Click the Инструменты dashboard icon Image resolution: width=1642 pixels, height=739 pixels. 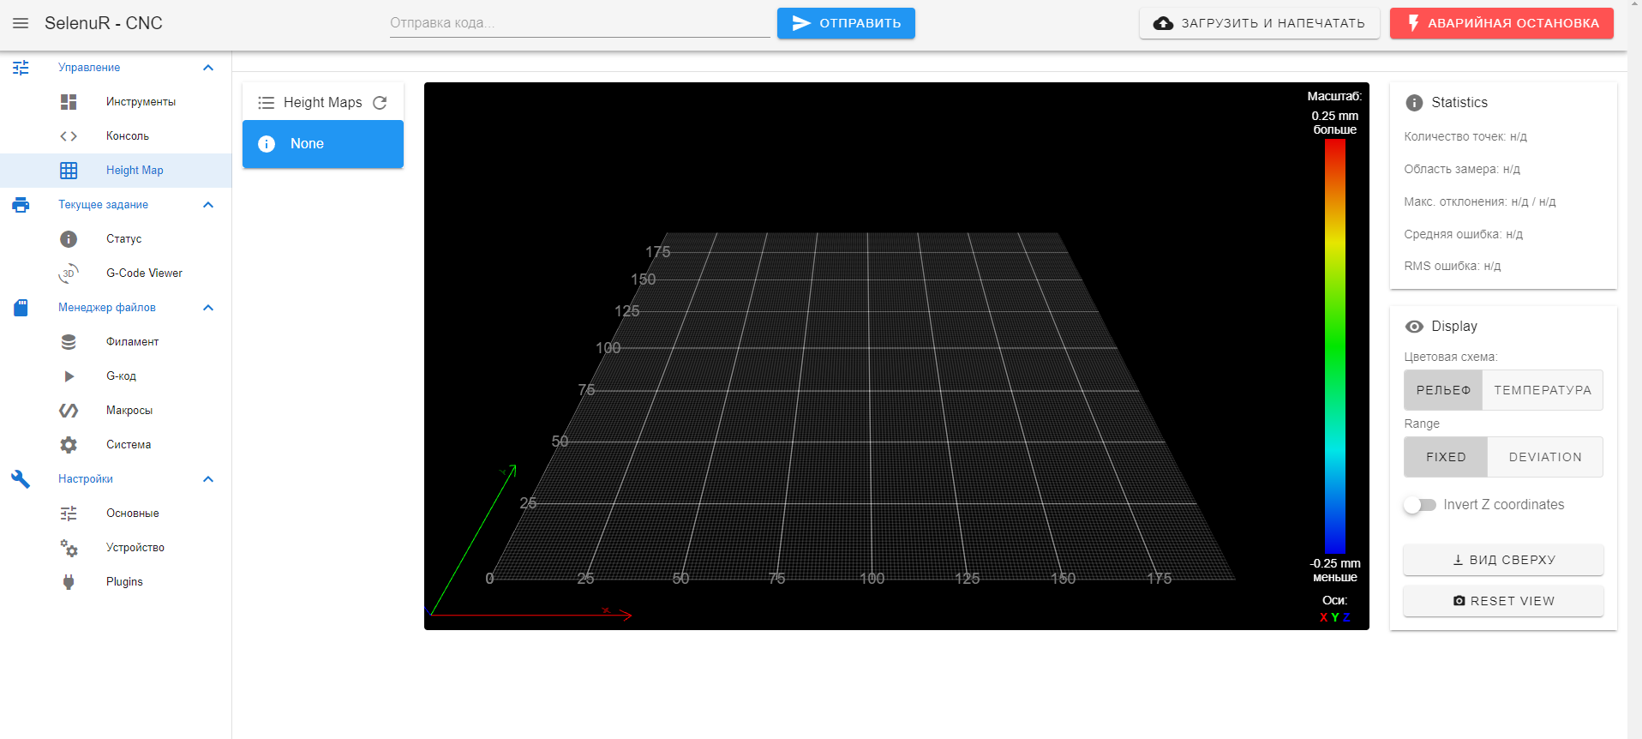point(69,102)
